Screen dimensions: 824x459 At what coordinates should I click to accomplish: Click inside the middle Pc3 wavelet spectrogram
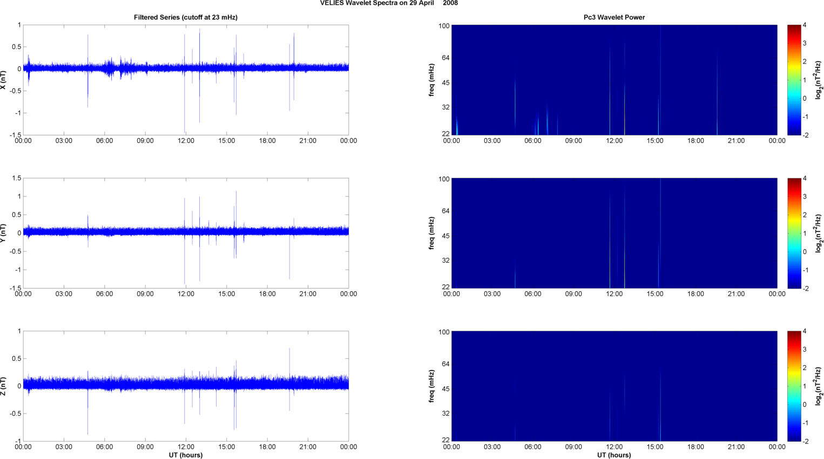point(614,233)
